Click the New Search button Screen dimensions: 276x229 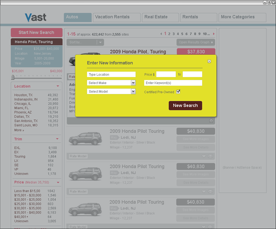coord(185,106)
